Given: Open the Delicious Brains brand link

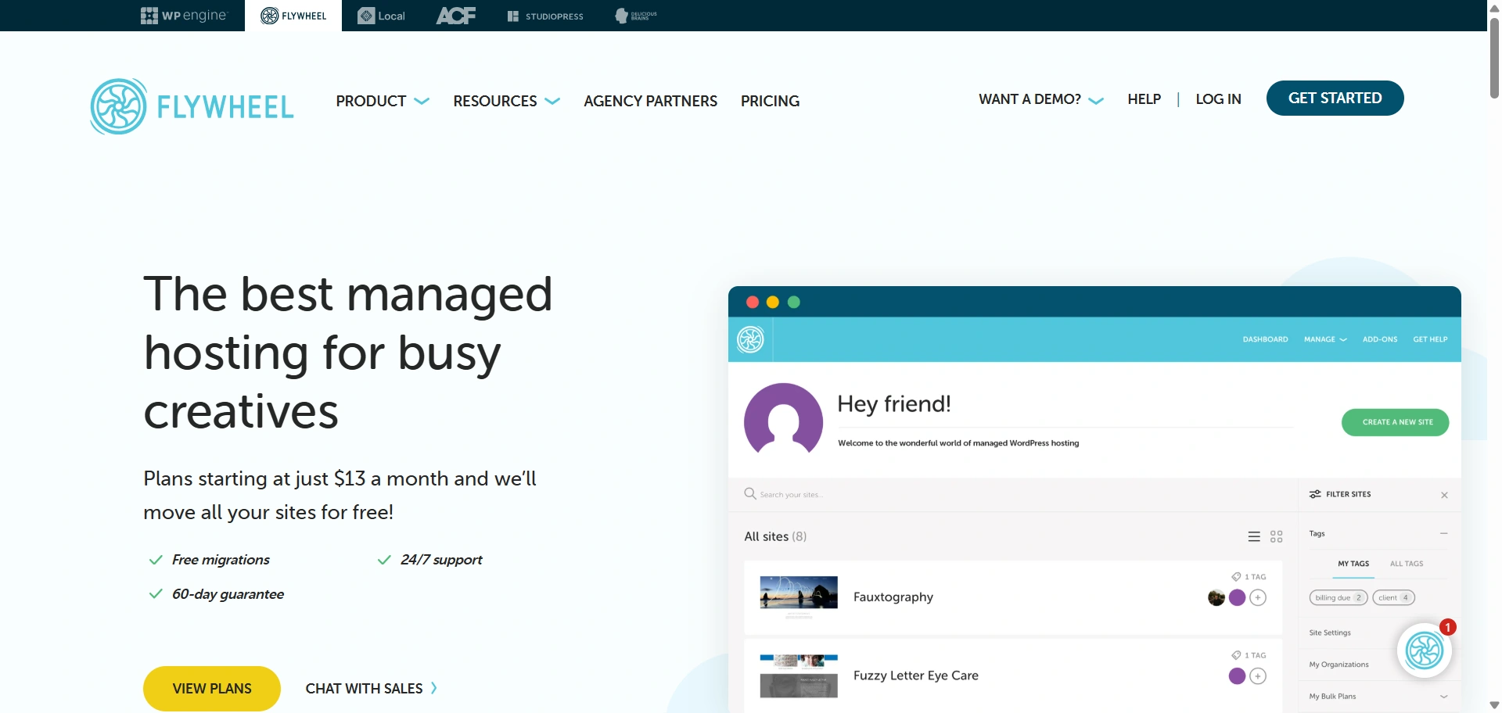Looking at the screenshot, I should (636, 16).
